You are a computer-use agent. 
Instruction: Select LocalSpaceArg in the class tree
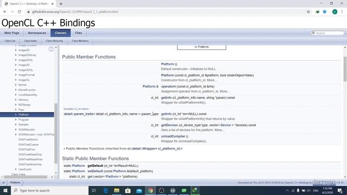[28, 95]
